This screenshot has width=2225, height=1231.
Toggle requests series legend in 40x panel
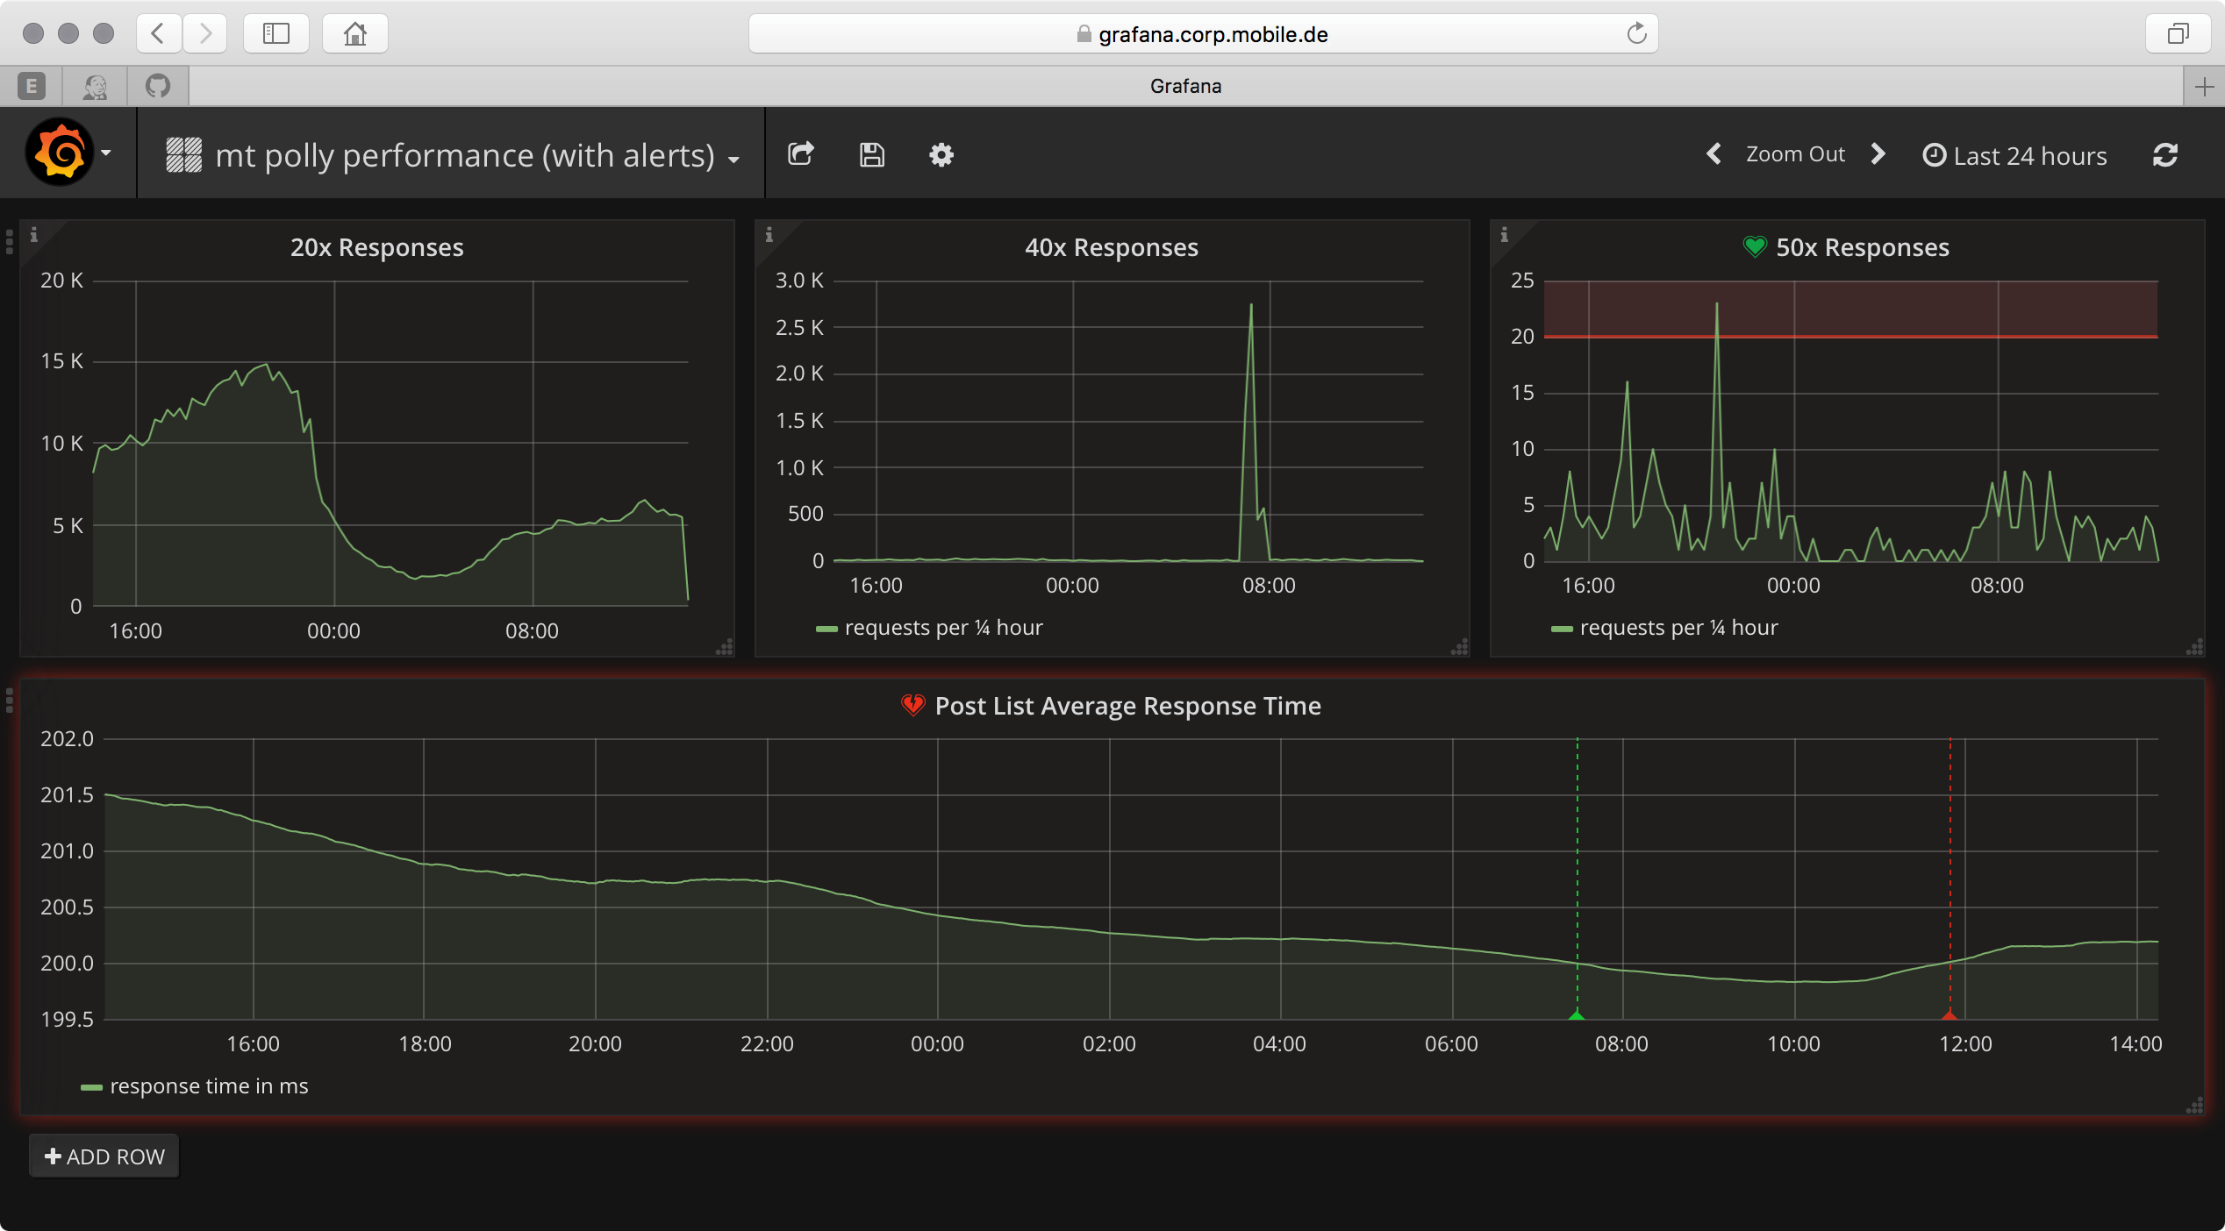pyautogui.click(x=942, y=628)
